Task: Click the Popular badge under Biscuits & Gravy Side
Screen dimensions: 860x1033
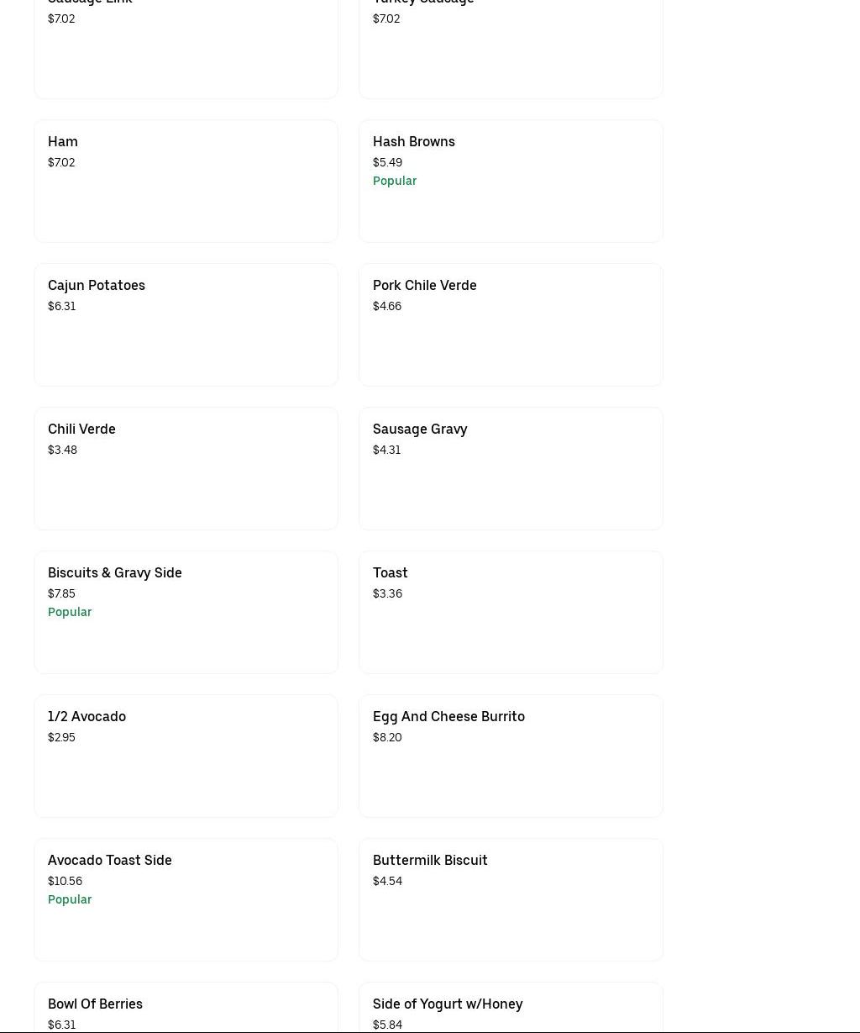Action: (70, 612)
